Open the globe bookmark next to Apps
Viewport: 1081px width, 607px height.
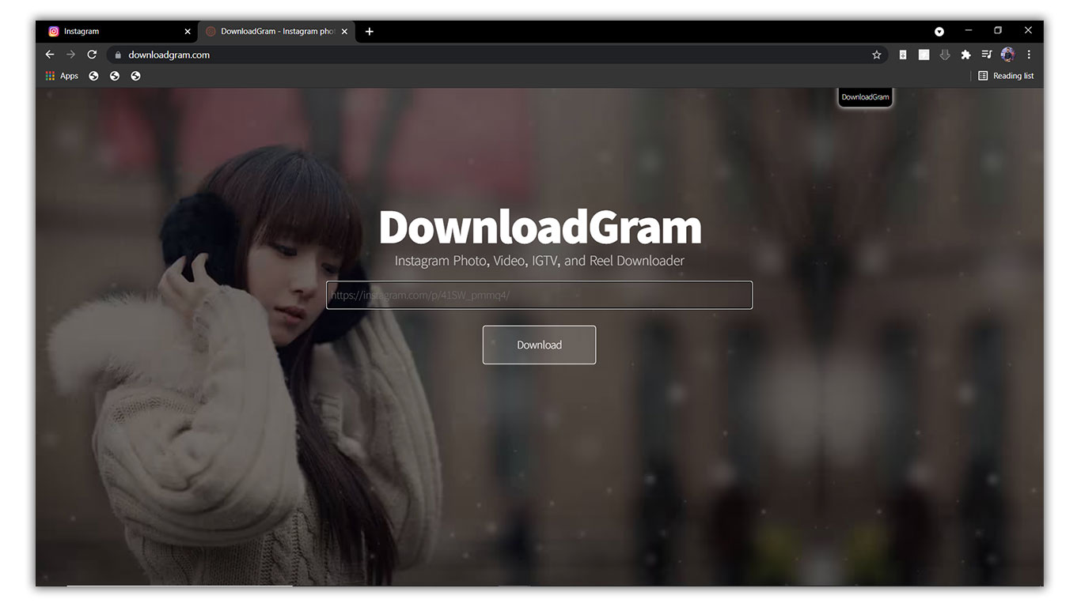tap(93, 76)
